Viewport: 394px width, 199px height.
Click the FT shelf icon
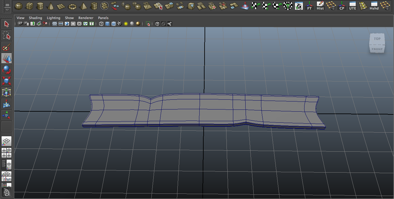[x=309, y=5]
